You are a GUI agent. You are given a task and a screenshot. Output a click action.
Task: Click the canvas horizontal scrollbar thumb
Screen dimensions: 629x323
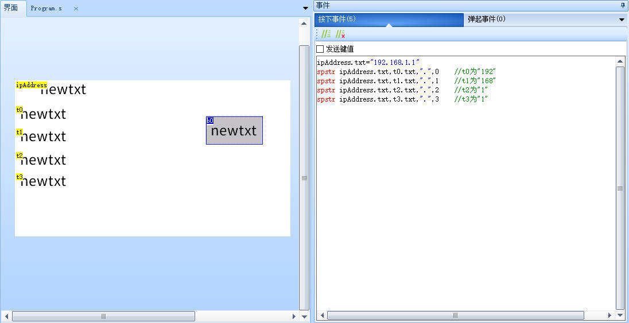point(103,316)
